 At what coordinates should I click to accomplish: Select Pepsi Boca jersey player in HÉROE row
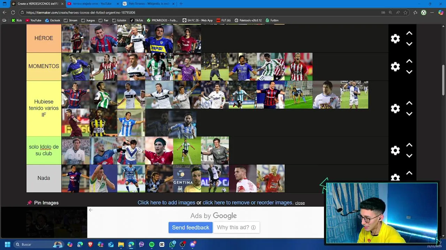click(x=159, y=39)
